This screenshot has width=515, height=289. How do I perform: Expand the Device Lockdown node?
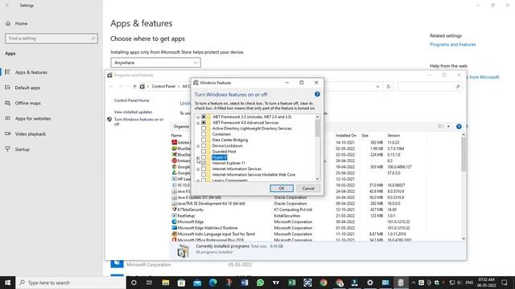click(198, 146)
